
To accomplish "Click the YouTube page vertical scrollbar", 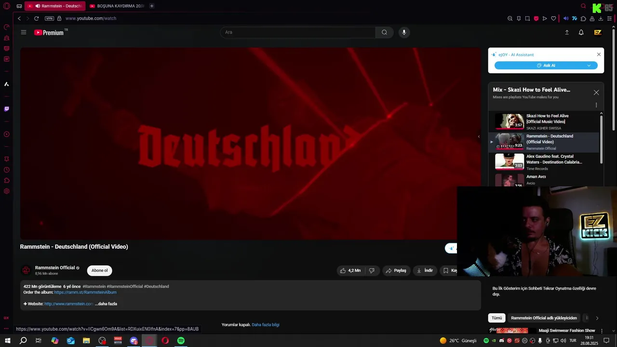I will (614, 80).
